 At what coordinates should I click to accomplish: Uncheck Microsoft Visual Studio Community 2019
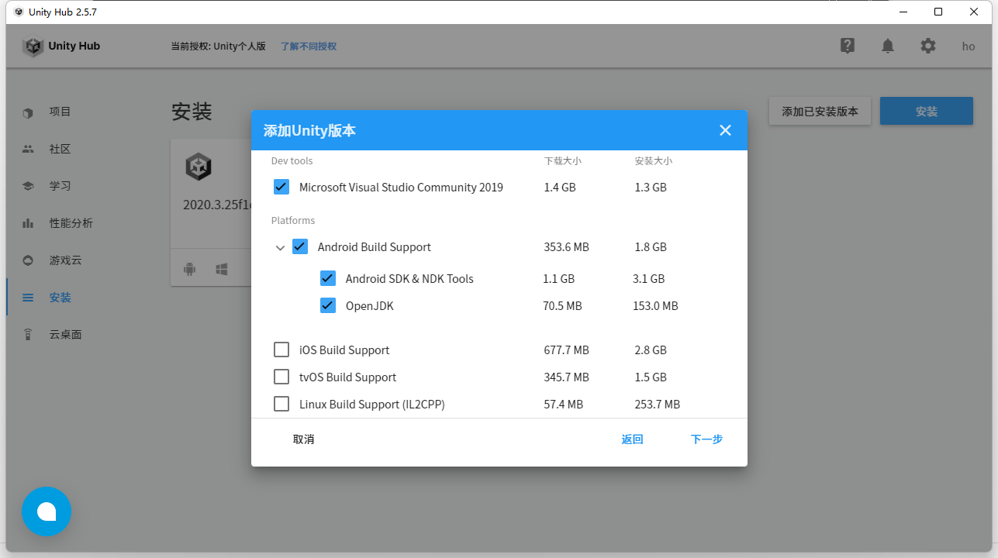281,187
